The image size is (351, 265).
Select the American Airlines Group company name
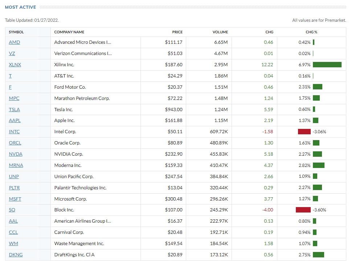pyautogui.click(x=83, y=221)
